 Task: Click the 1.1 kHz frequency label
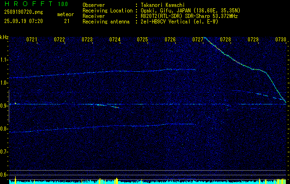click(4, 60)
